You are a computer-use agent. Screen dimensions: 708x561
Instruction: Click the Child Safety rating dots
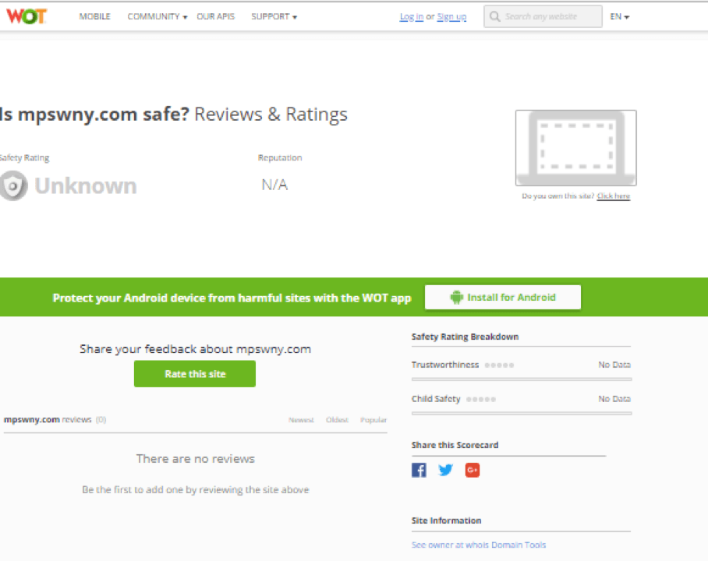[x=481, y=400]
